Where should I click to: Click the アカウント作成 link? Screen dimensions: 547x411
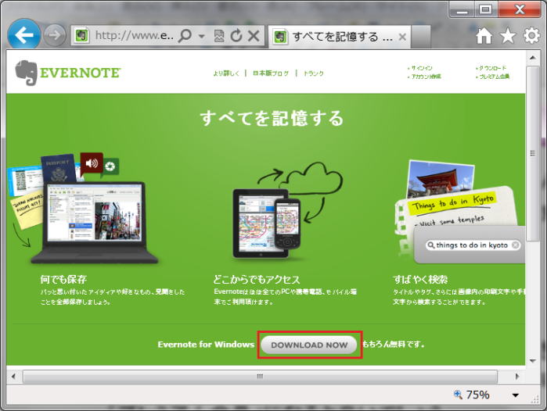pyautogui.click(x=425, y=77)
